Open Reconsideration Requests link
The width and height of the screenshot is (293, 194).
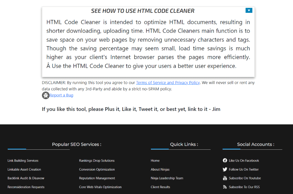[26, 187]
